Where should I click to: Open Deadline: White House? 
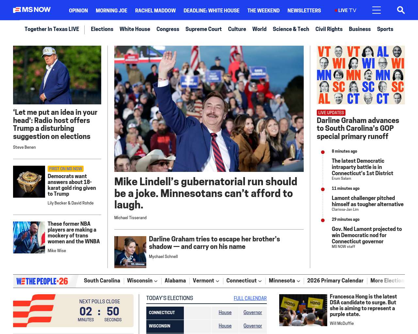coord(211,10)
